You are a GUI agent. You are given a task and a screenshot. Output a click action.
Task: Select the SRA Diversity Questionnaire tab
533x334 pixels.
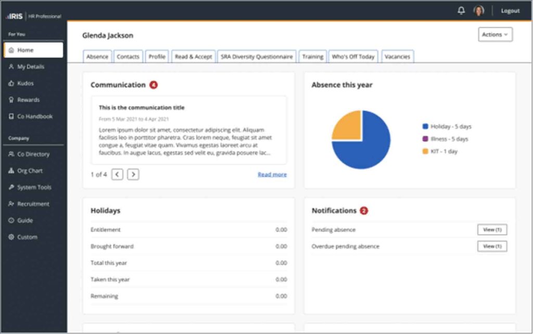click(256, 57)
